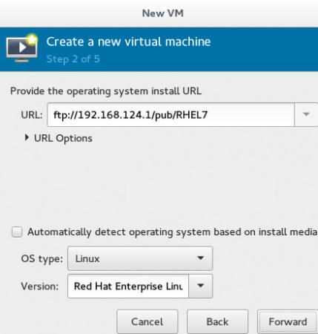
Task: Cancel the new VM wizard
Action: [x=148, y=321]
